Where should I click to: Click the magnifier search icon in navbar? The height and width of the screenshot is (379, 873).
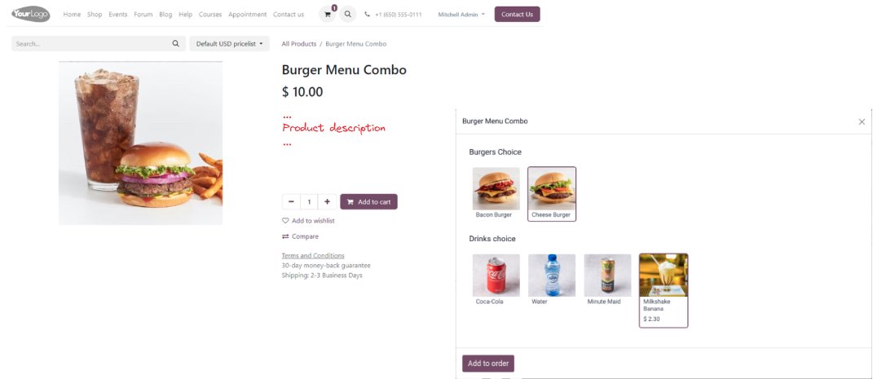click(347, 15)
